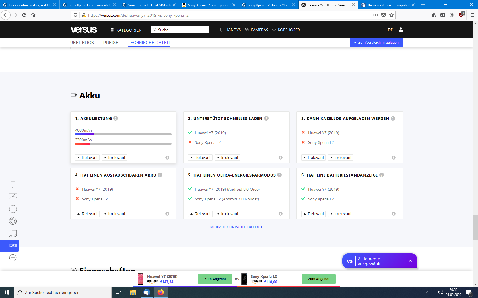The width and height of the screenshot is (478, 298).
Task: Click help icon next to Kann kabellos aufgeladen werden
Action: (x=393, y=118)
